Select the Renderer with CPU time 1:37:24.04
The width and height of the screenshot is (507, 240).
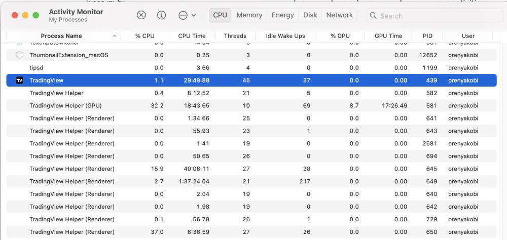tap(251, 182)
